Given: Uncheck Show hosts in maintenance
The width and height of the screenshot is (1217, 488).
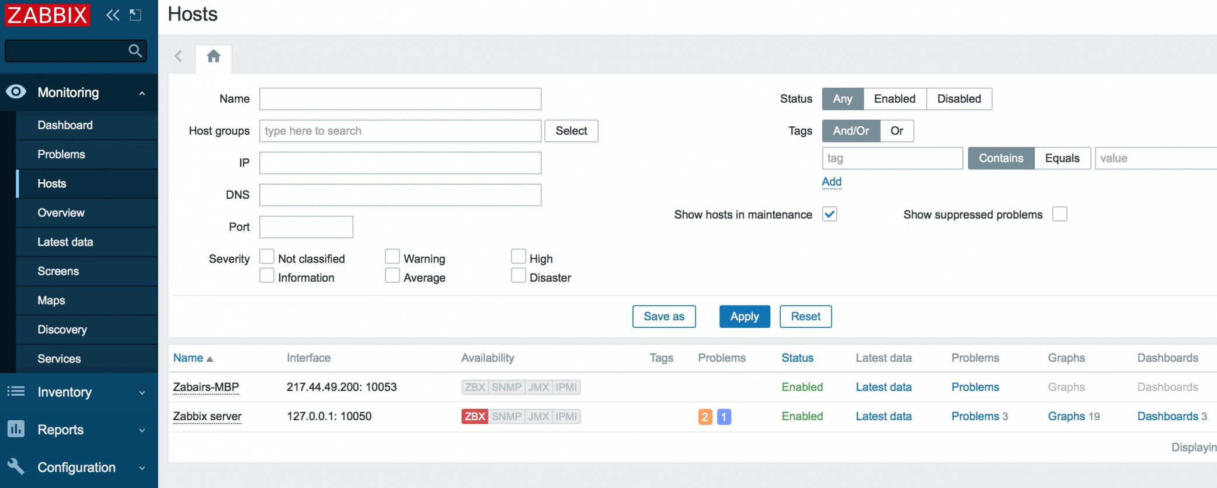Looking at the screenshot, I should click(x=829, y=214).
